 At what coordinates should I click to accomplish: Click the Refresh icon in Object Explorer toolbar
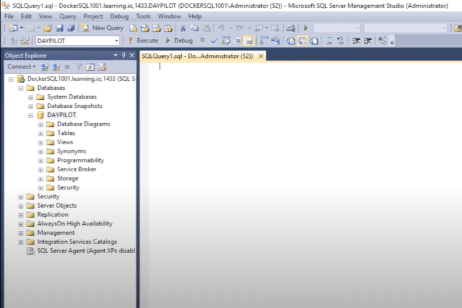coord(90,67)
